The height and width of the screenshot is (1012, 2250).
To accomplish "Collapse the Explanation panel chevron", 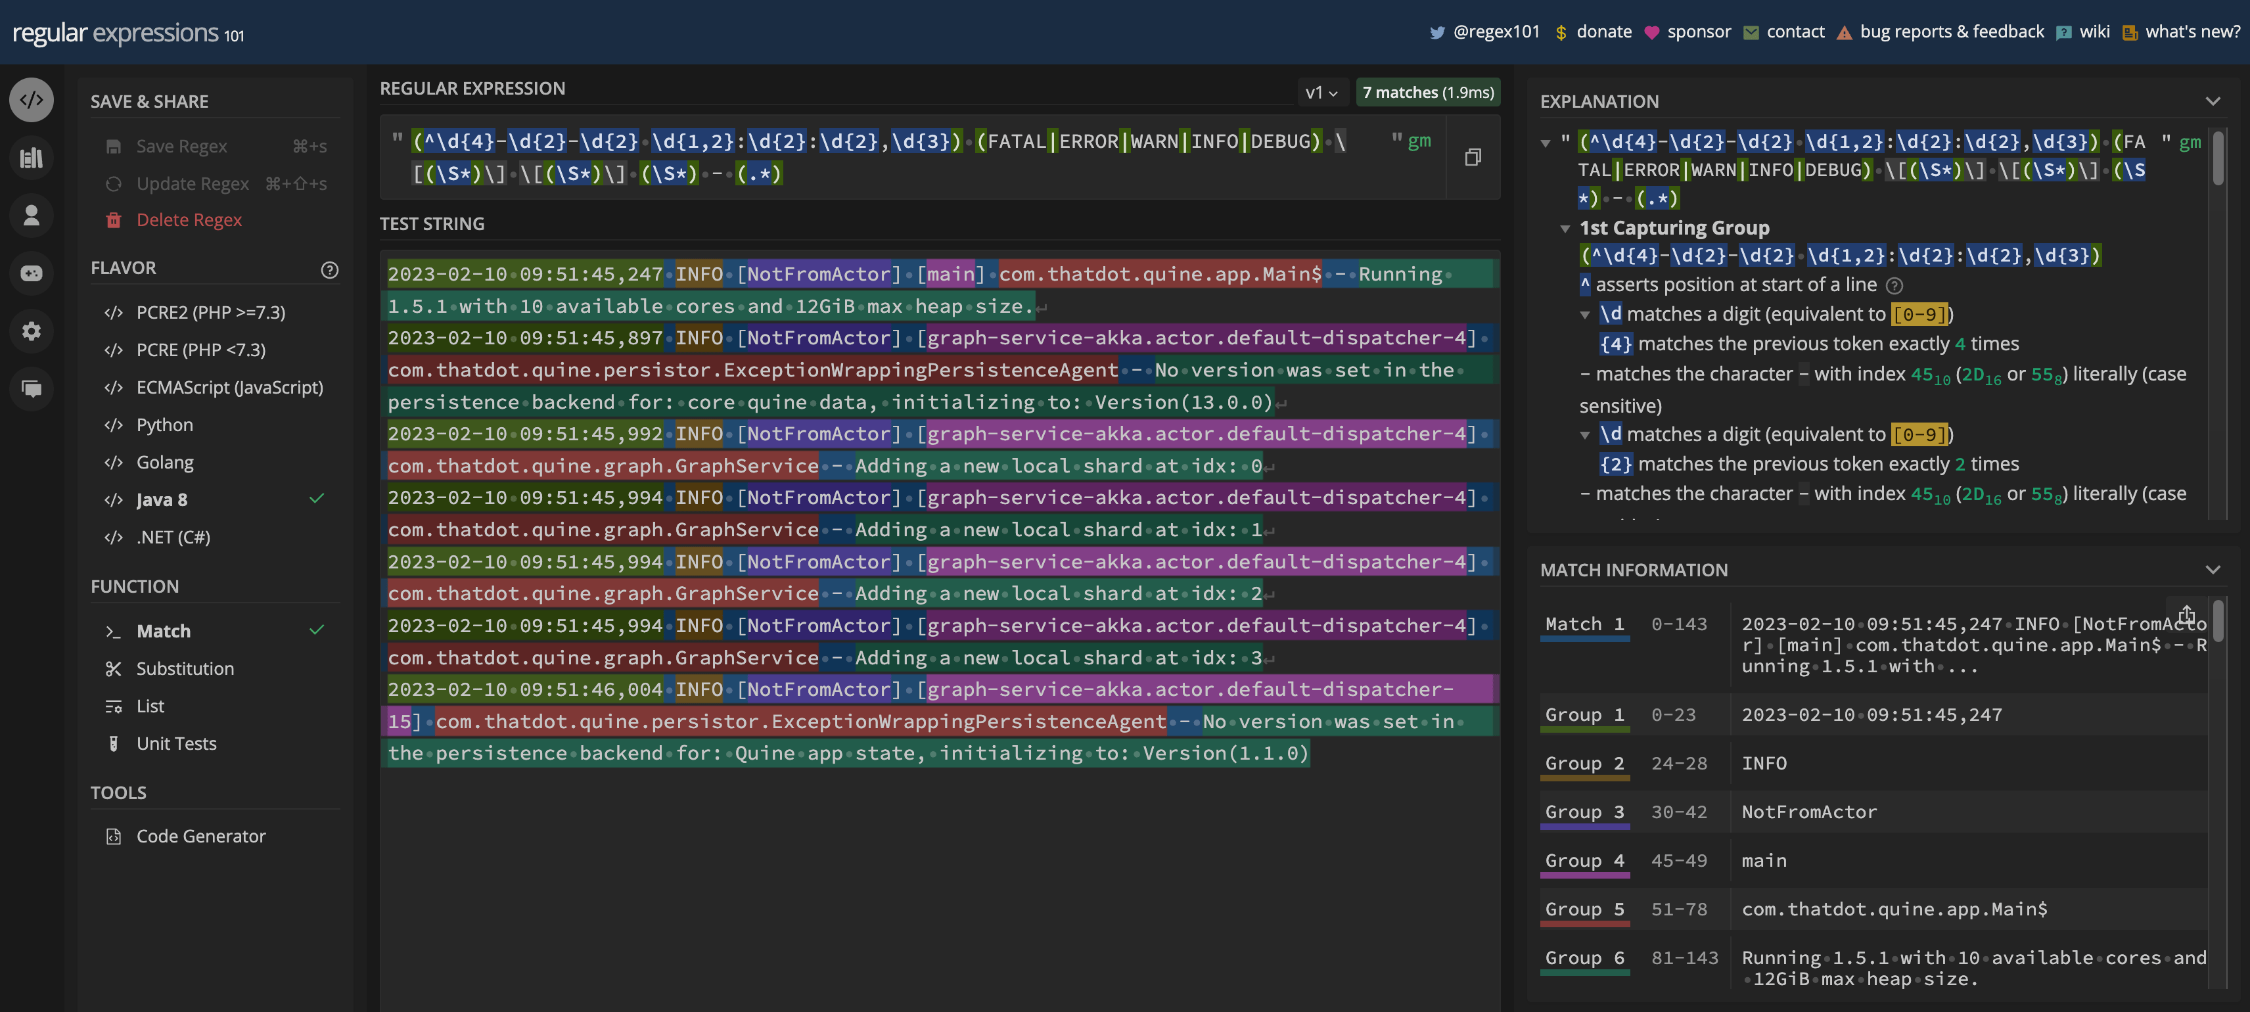I will click(x=2213, y=101).
